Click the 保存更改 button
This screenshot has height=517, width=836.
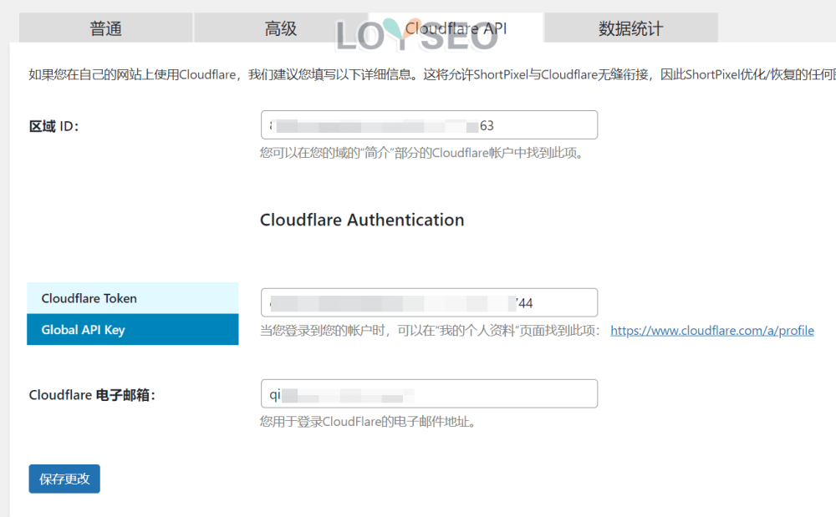point(64,479)
